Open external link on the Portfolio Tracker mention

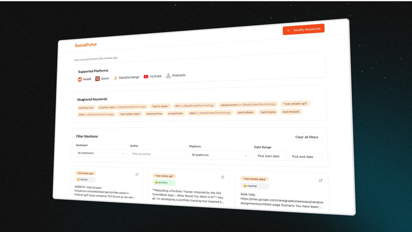[x=222, y=177]
